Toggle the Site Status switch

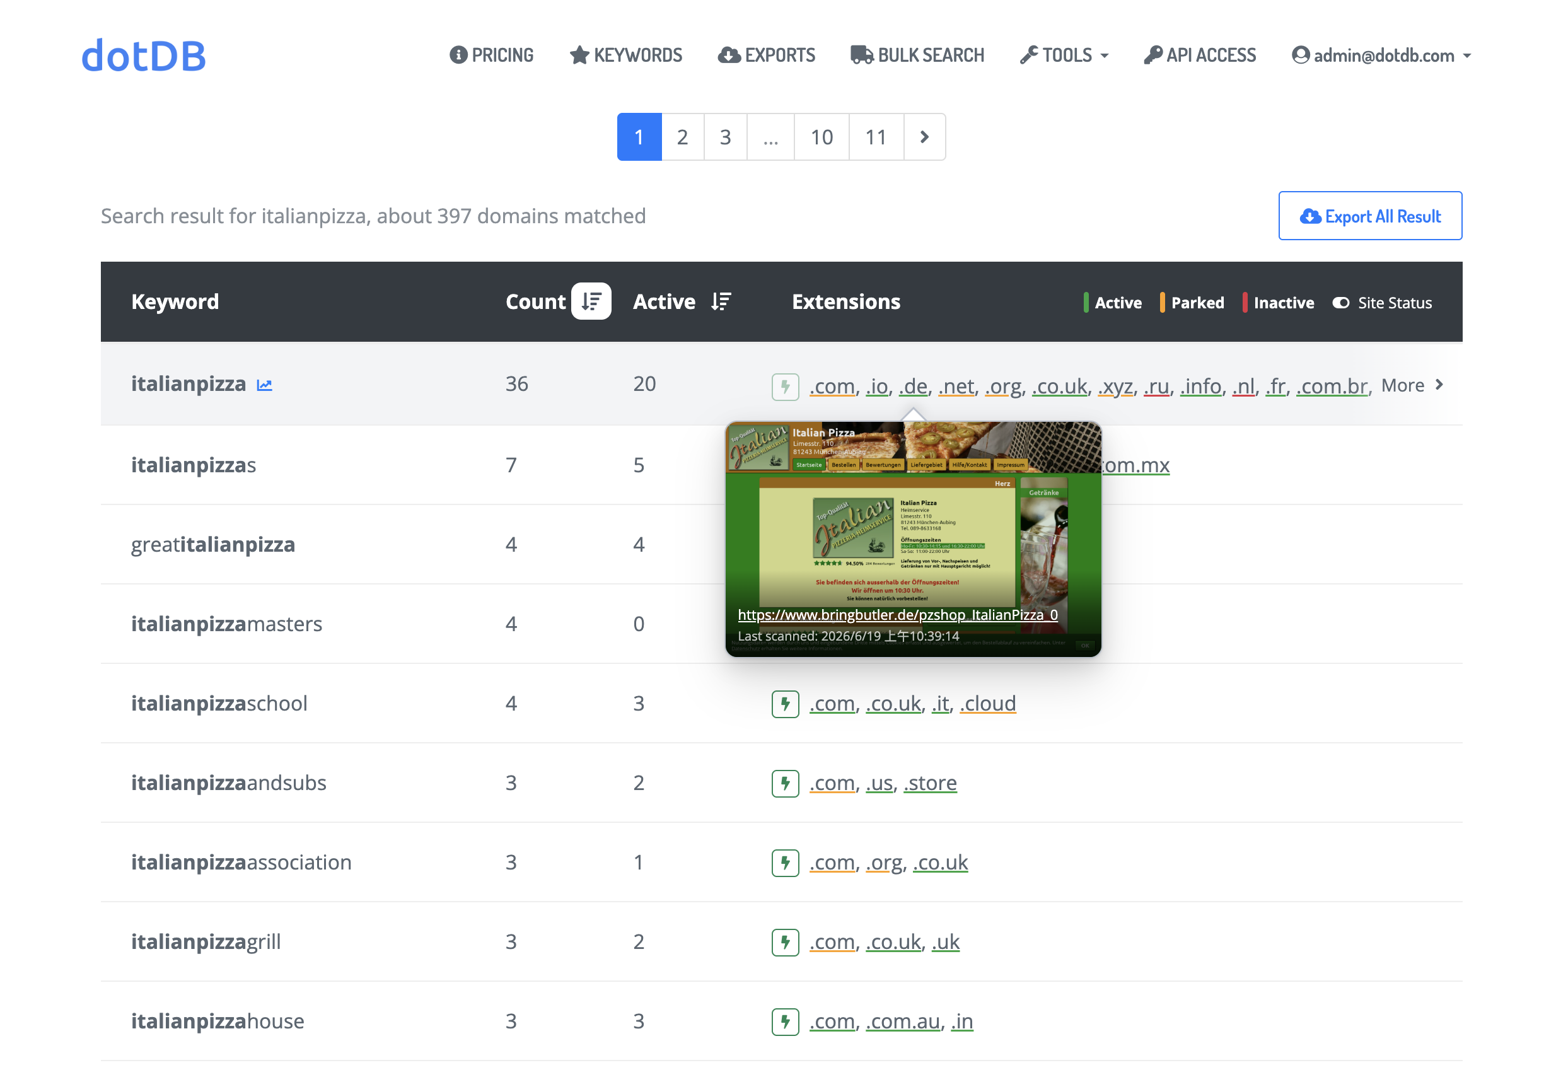(1340, 303)
